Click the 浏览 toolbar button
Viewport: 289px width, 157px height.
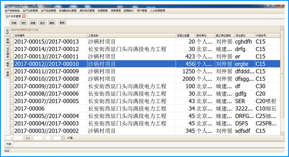click(x=23, y=23)
